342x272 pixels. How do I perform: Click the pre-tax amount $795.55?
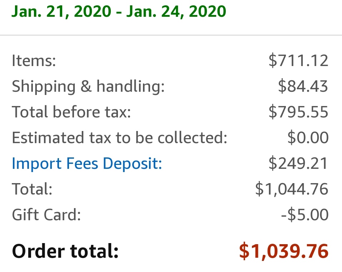(x=298, y=112)
